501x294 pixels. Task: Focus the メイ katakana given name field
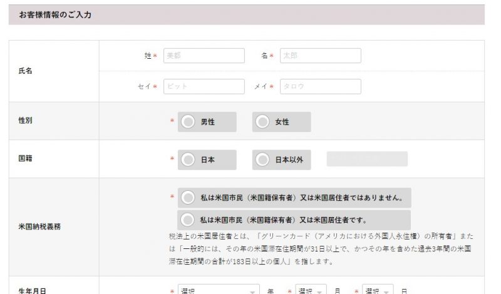point(320,86)
